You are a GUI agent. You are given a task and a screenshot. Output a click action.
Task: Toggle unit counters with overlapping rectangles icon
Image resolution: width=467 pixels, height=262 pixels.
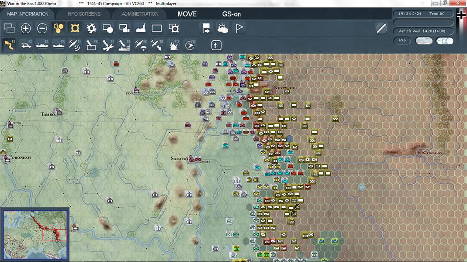point(9,28)
